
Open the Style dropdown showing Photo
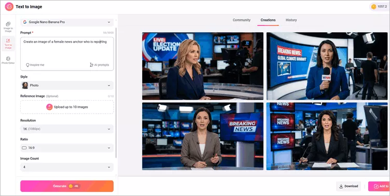67,86
